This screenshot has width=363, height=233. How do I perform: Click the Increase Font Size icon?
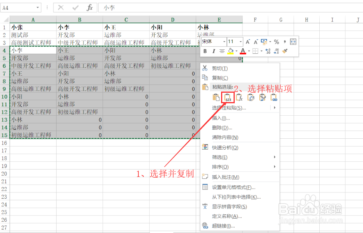(248, 41)
